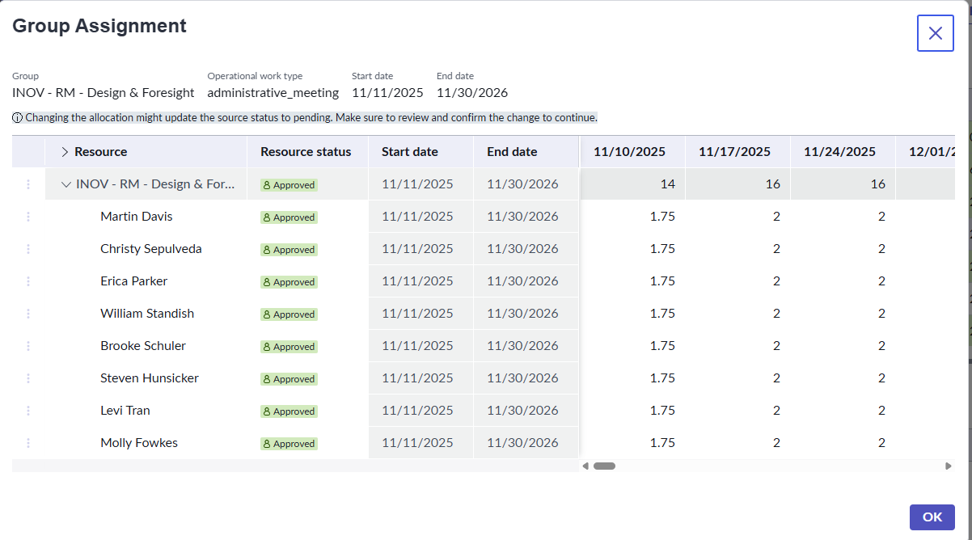This screenshot has width=972, height=540.
Task: Select the Erica Parker resource name
Action: pos(134,281)
